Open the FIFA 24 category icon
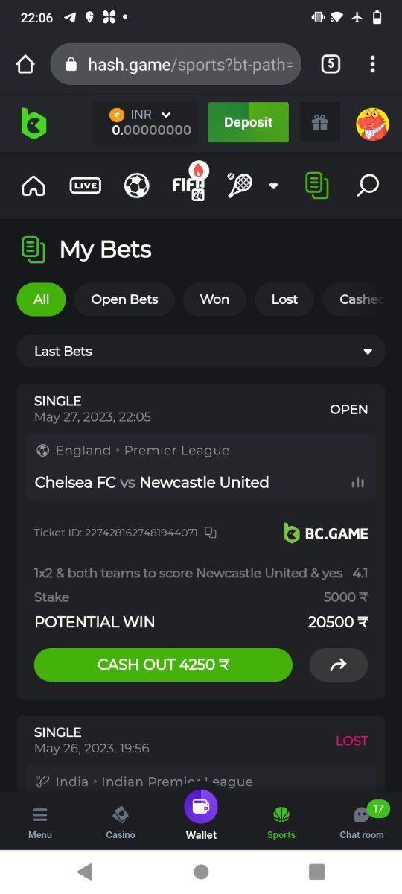This screenshot has width=402, height=894. click(x=190, y=183)
